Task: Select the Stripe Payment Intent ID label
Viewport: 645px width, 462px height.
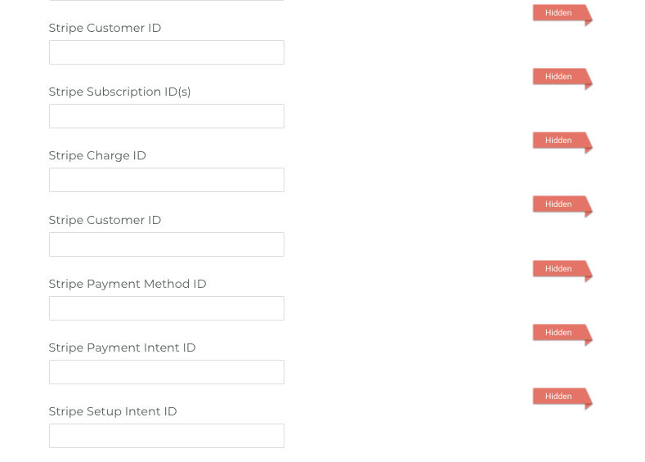Action: tap(122, 348)
